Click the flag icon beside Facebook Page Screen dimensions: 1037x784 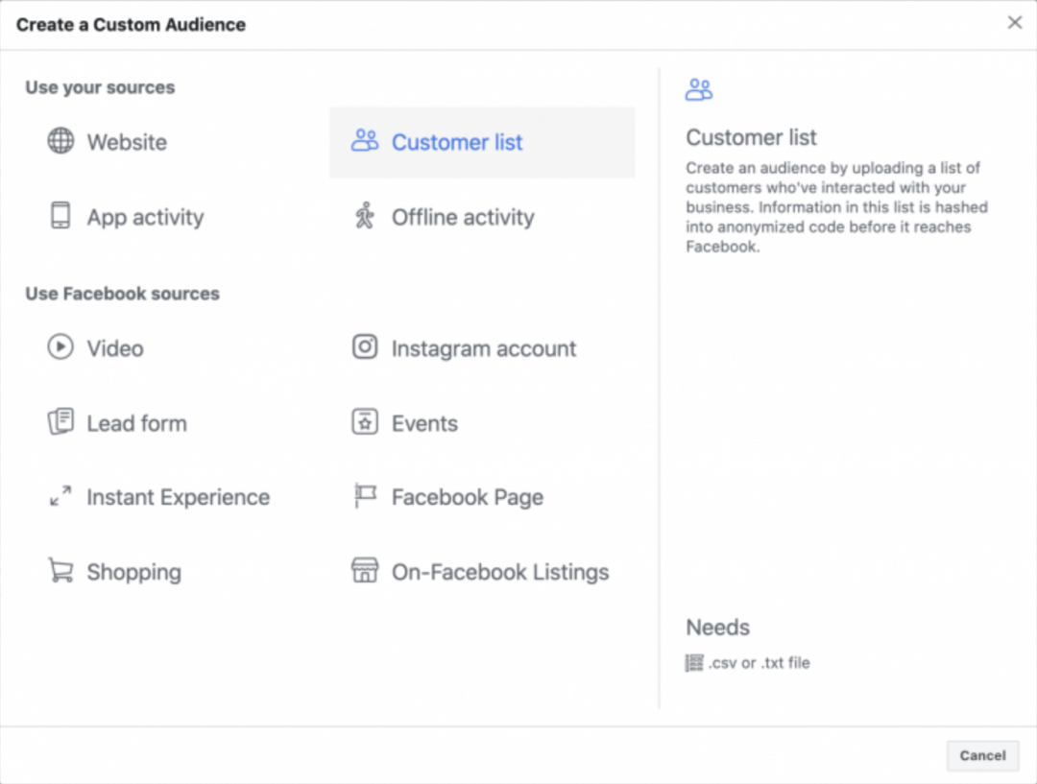365,496
